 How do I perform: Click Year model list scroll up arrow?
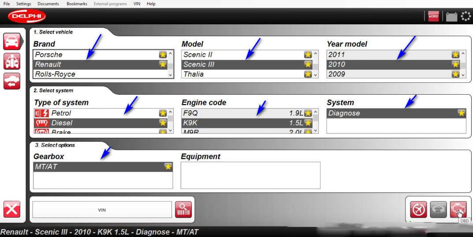(x=463, y=54)
